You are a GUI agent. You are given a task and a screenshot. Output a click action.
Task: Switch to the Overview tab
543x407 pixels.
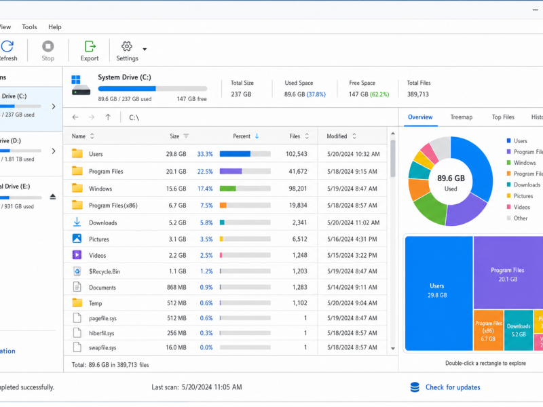point(420,117)
